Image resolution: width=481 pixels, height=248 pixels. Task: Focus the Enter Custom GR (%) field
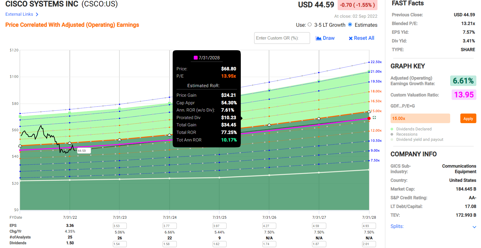coord(282,38)
